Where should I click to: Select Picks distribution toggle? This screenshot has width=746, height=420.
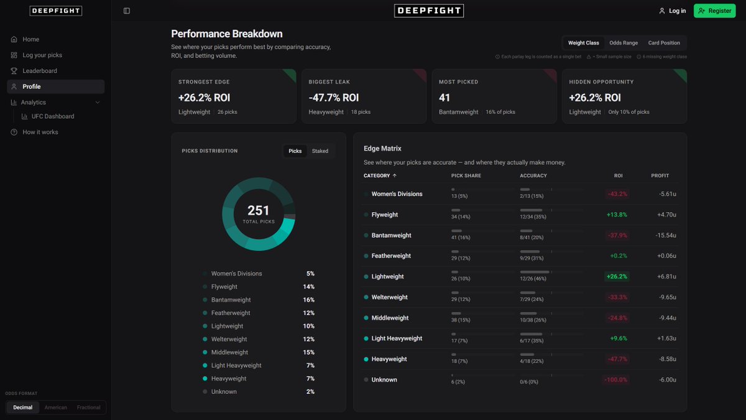[x=295, y=151]
